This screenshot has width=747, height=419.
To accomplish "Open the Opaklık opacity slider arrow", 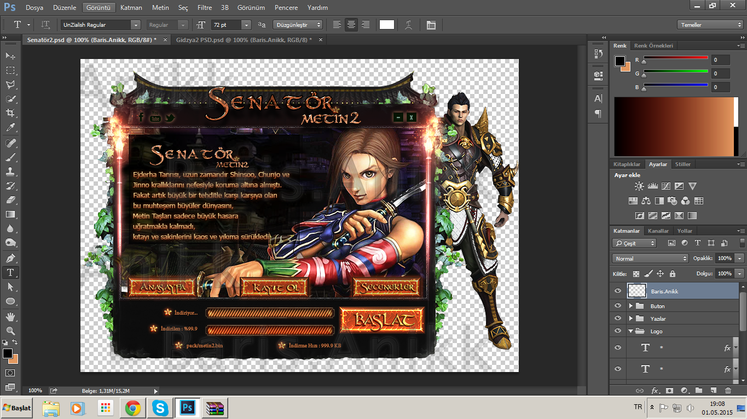I will pyautogui.click(x=740, y=258).
